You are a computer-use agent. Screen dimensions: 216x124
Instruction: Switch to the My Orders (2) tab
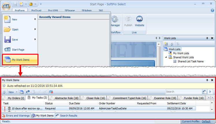(14, 98)
